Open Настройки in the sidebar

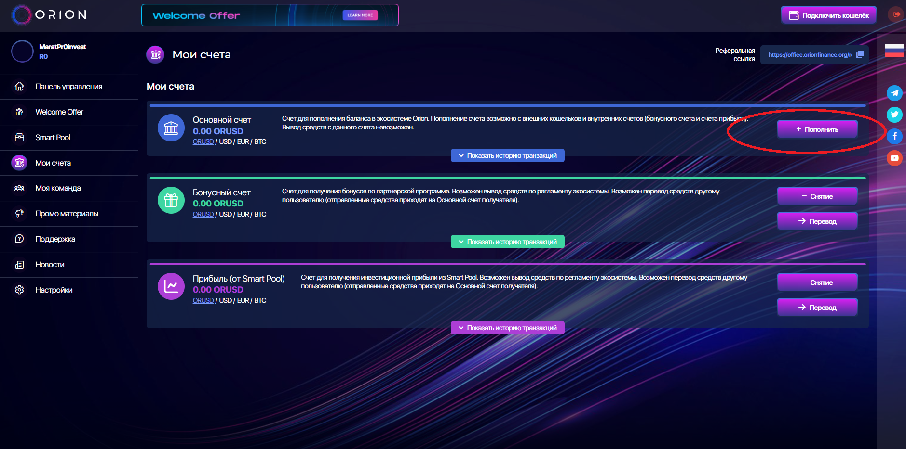point(69,290)
